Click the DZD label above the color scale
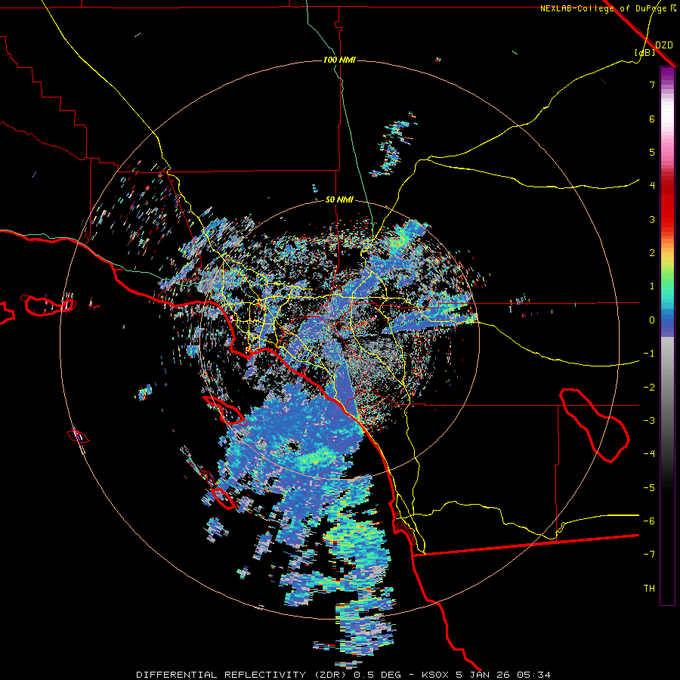This screenshot has height=680, width=680. 664,45
